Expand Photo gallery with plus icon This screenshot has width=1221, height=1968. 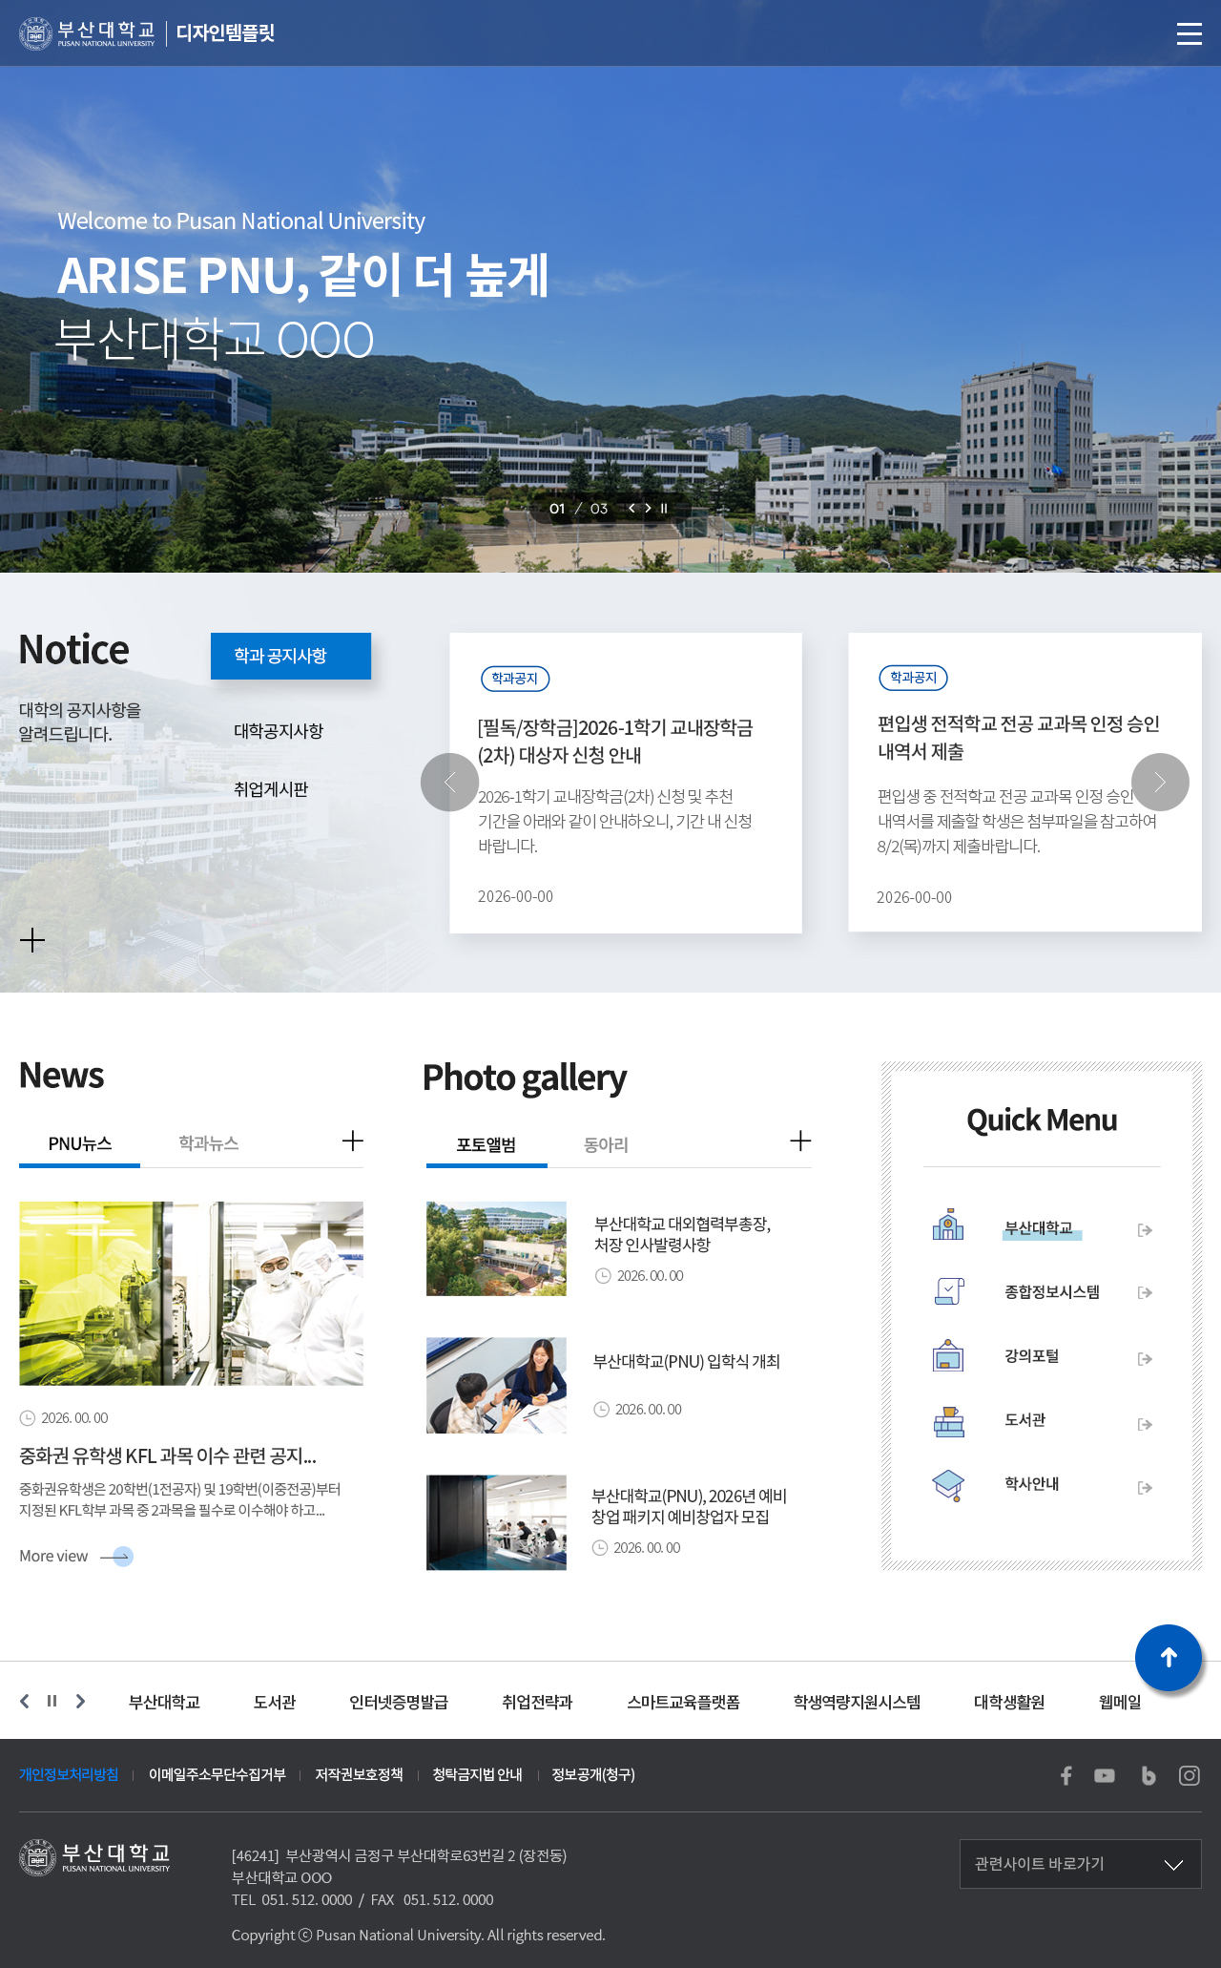point(800,1141)
